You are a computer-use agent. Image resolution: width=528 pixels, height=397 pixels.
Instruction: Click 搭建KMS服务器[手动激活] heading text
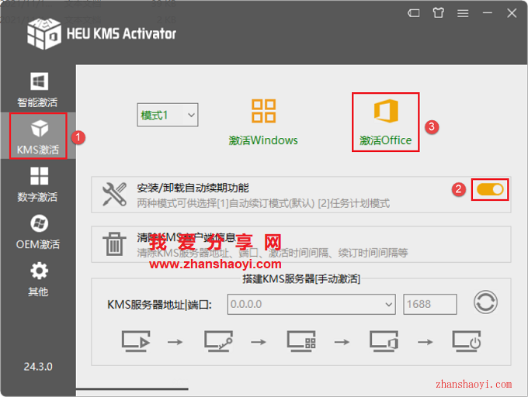[x=301, y=278]
